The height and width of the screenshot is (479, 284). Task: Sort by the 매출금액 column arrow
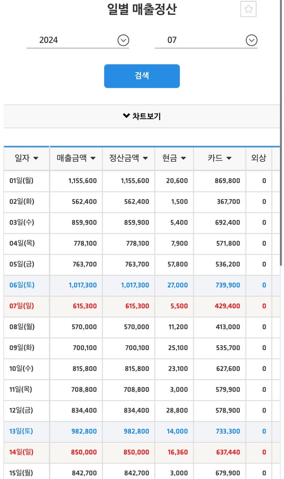click(x=93, y=158)
